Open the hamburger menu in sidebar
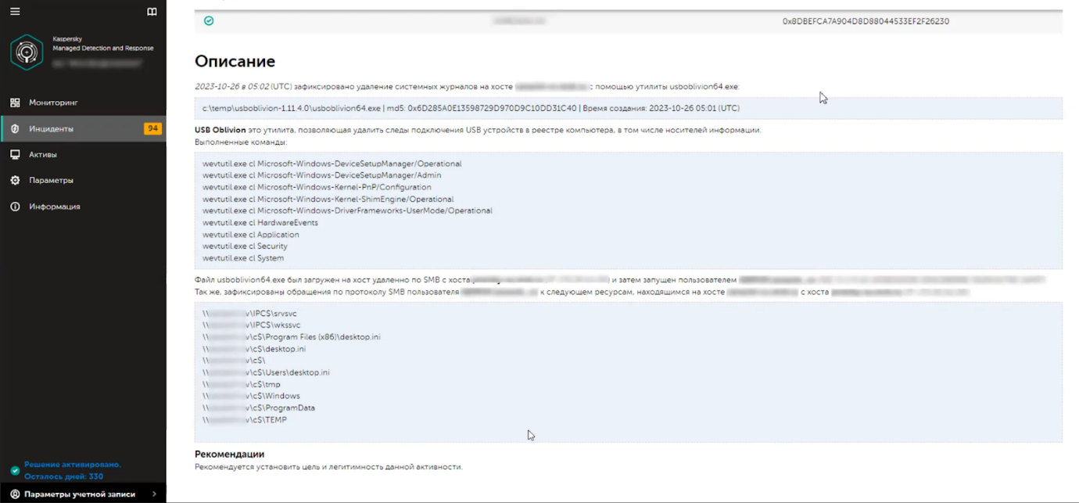This screenshot has height=503, width=1079. tap(15, 12)
